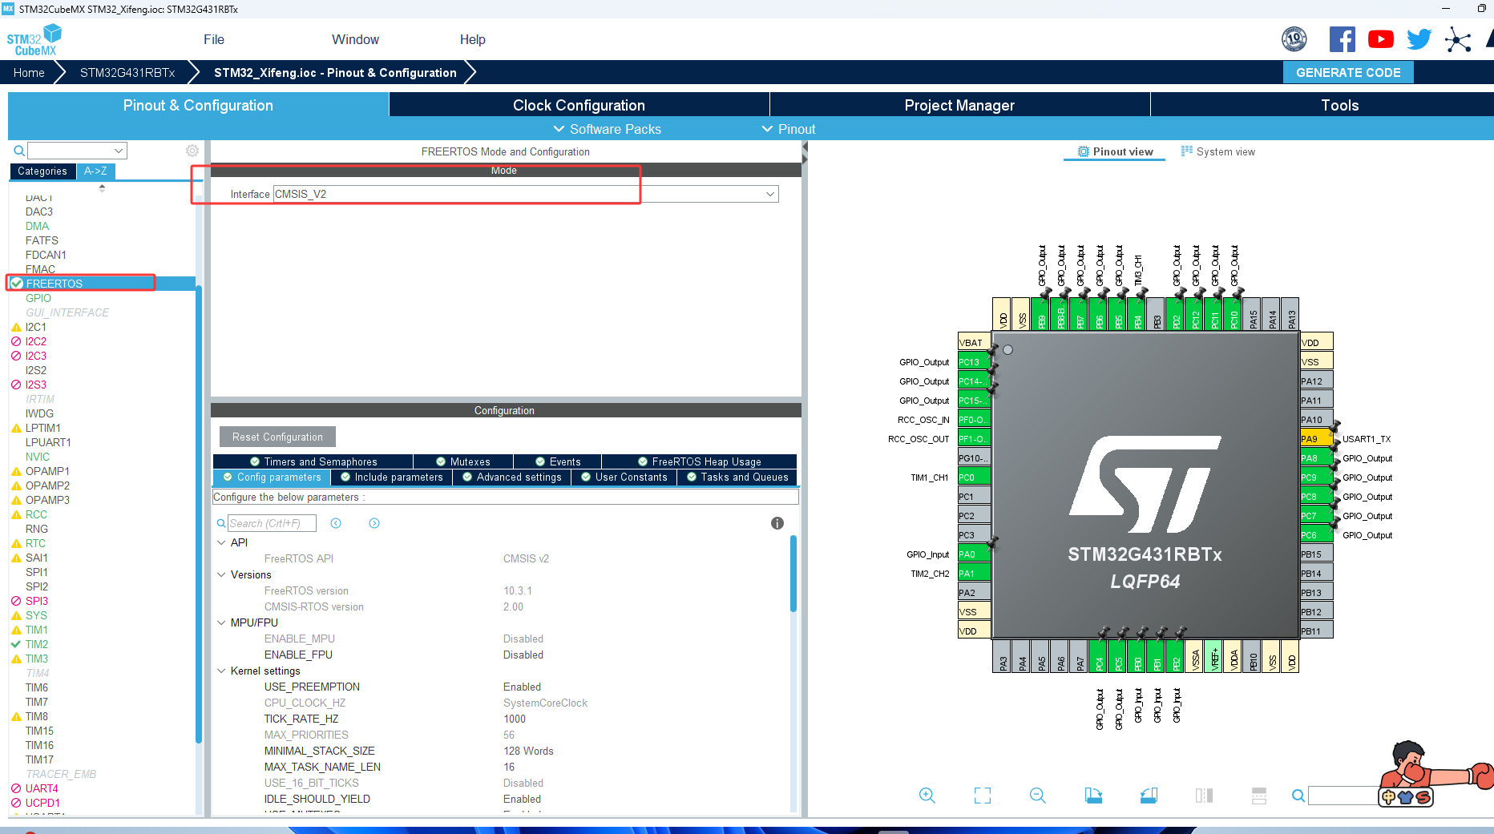Screen dimensions: 1494x834
Task: Fit chip pinout to view
Action: (x=983, y=796)
